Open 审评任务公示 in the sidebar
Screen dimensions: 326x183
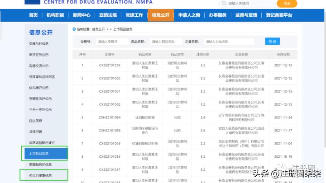[38, 55]
